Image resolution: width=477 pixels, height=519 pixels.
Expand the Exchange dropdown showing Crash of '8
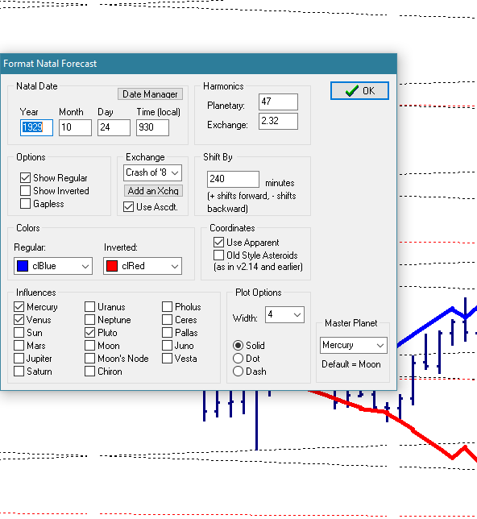[x=152, y=172]
